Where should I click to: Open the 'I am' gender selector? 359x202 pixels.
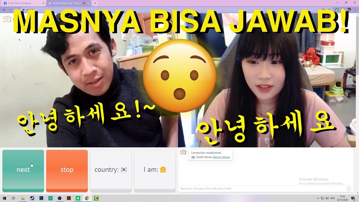point(155,170)
